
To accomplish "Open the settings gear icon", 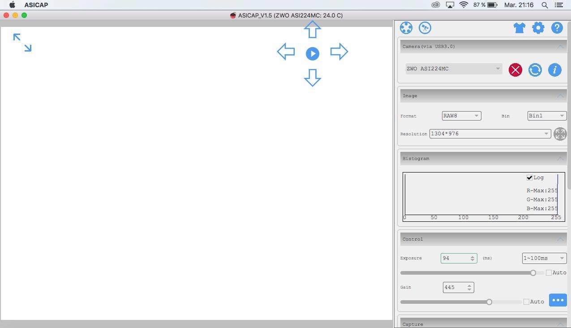I will click(538, 28).
